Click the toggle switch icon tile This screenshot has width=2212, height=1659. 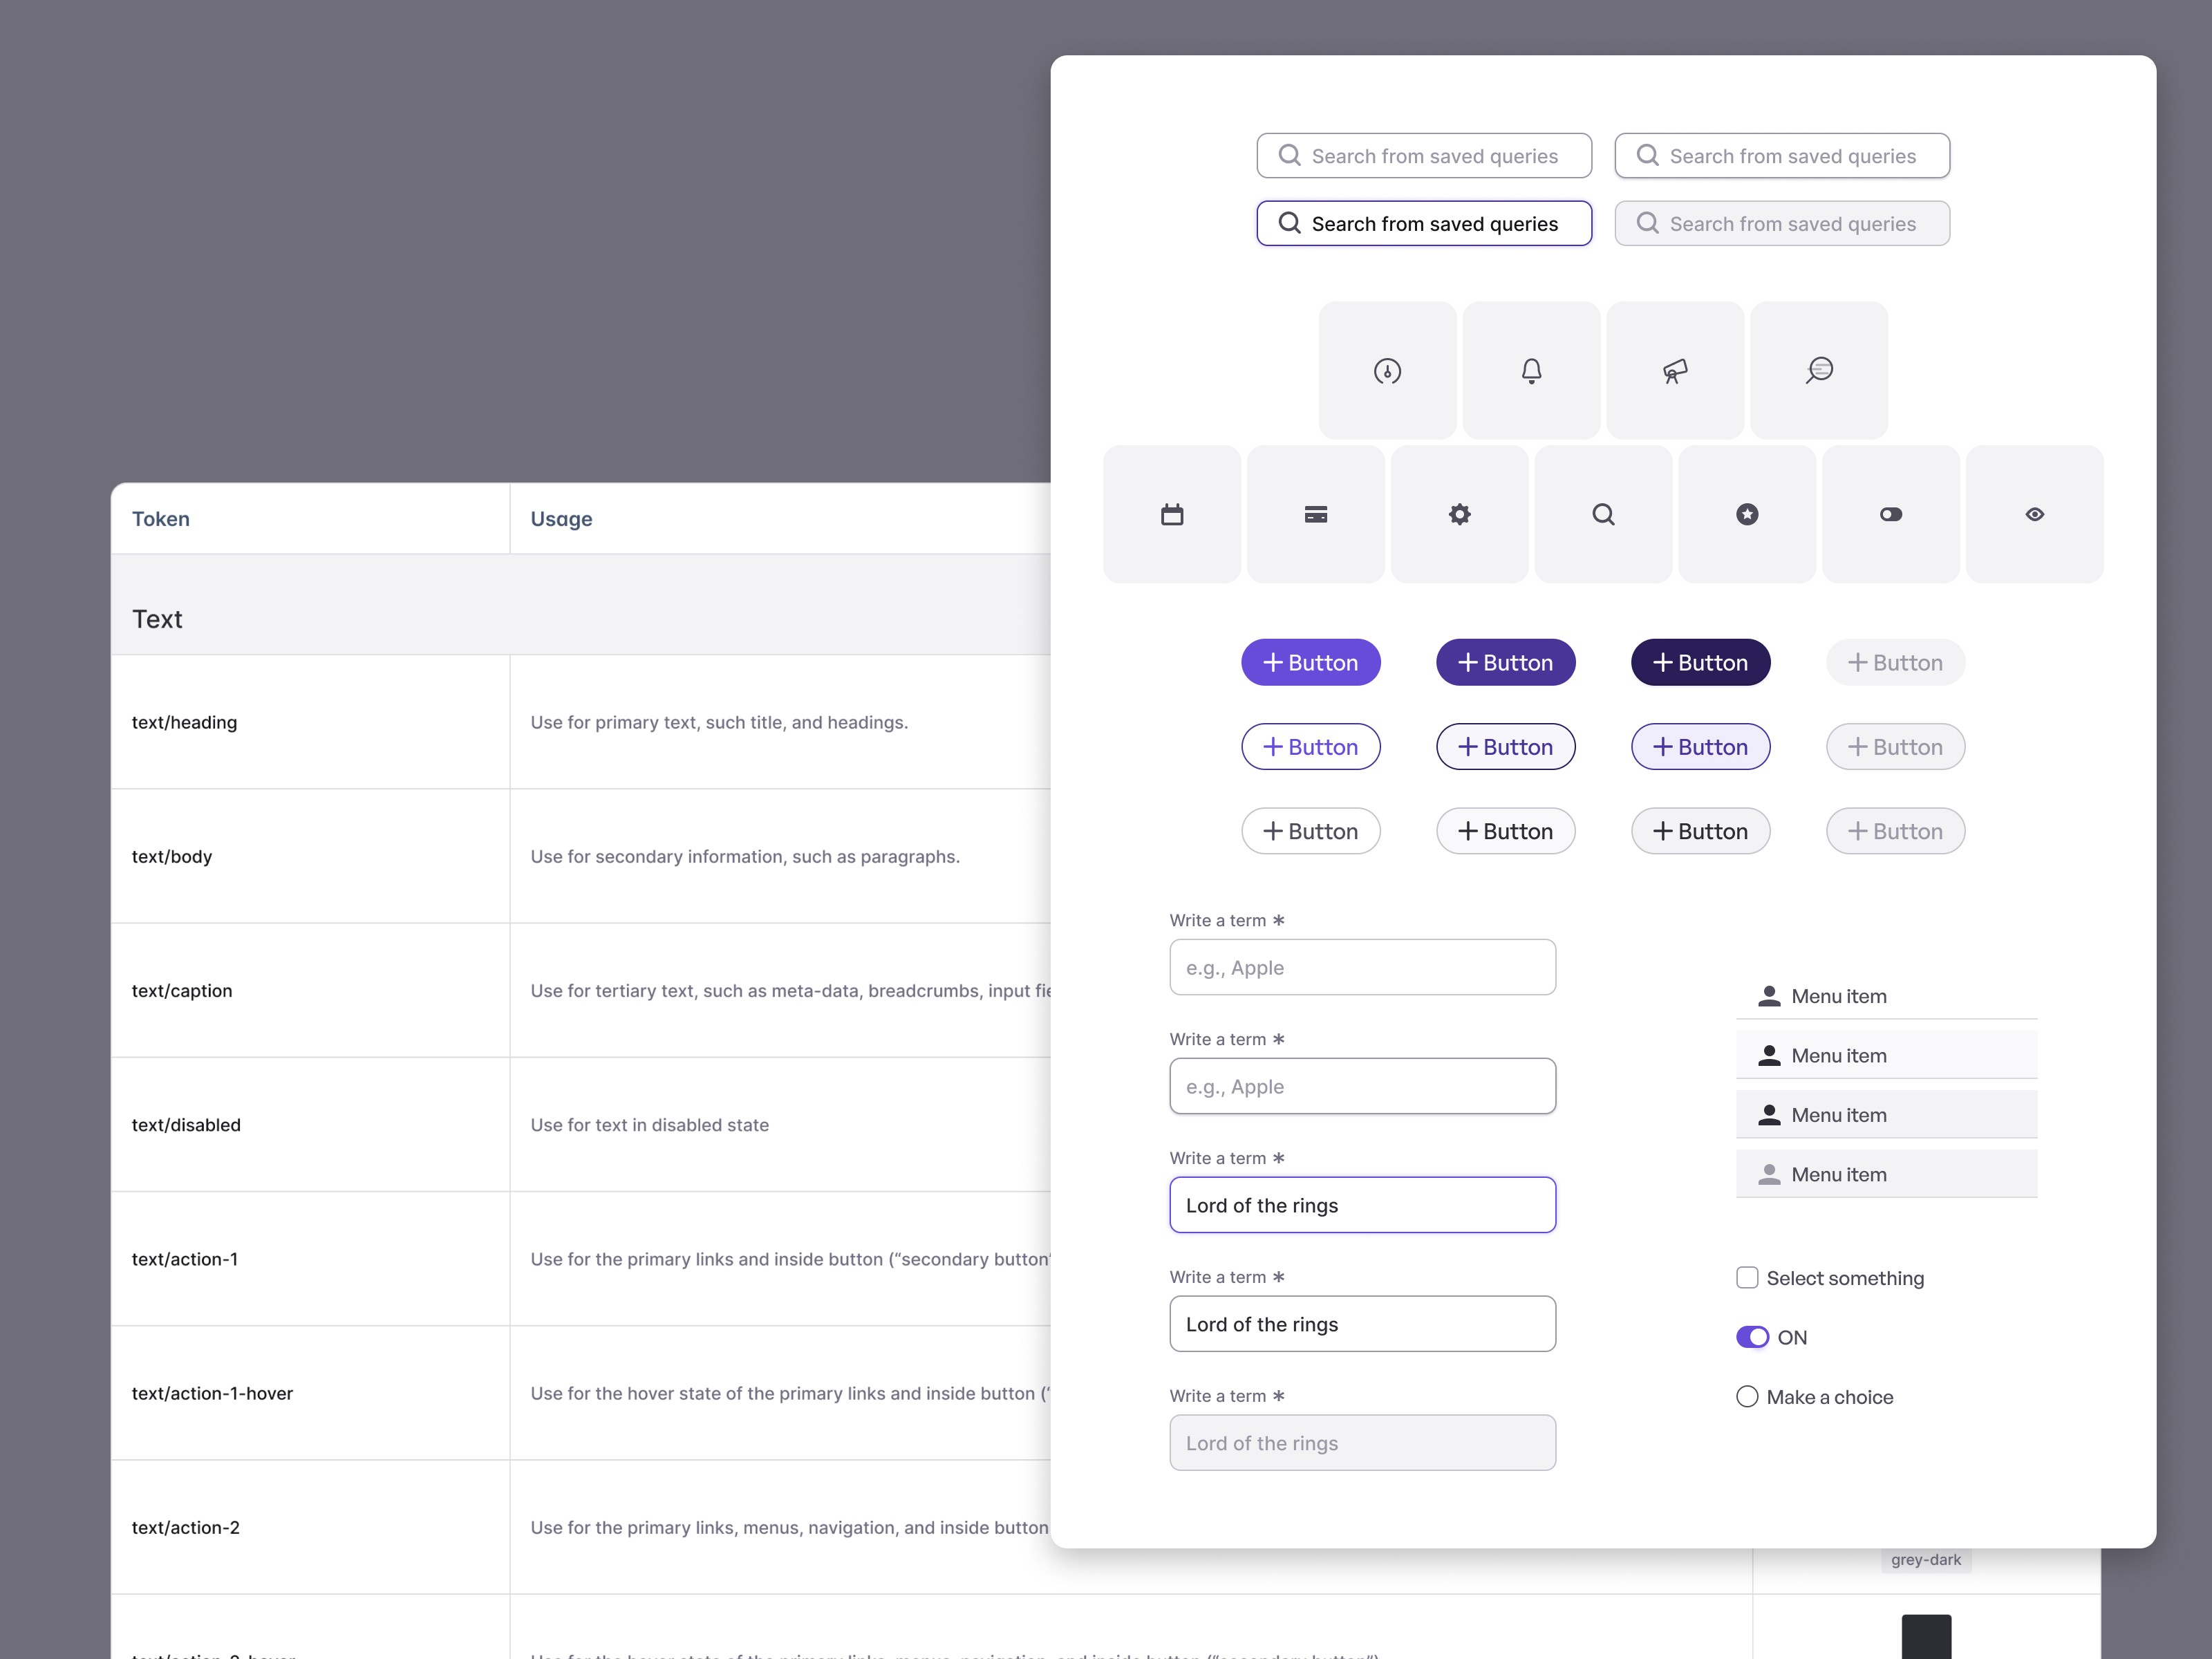1890,514
